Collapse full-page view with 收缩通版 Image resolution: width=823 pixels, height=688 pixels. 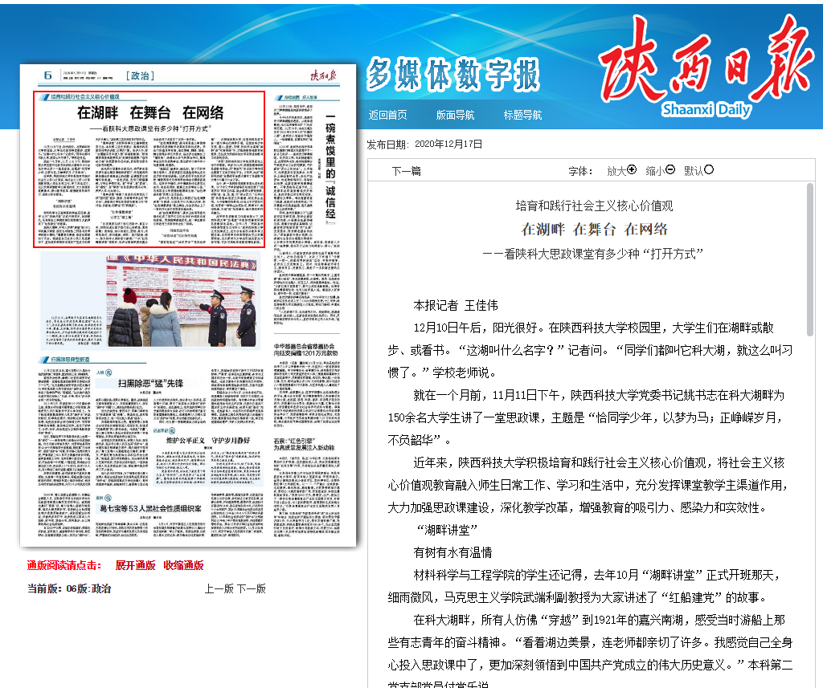[x=183, y=565]
